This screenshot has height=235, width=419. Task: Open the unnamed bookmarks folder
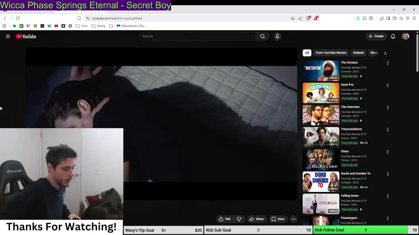pyautogui.click(x=111, y=26)
